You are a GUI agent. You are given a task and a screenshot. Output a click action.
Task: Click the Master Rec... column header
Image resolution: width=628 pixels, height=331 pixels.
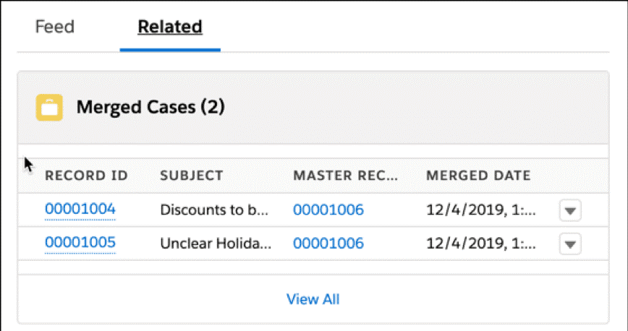pyautogui.click(x=345, y=176)
